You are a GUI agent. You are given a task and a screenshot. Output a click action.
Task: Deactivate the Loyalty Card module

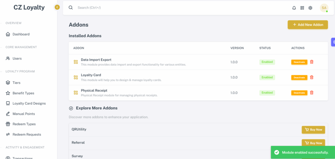click(x=299, y=78)
